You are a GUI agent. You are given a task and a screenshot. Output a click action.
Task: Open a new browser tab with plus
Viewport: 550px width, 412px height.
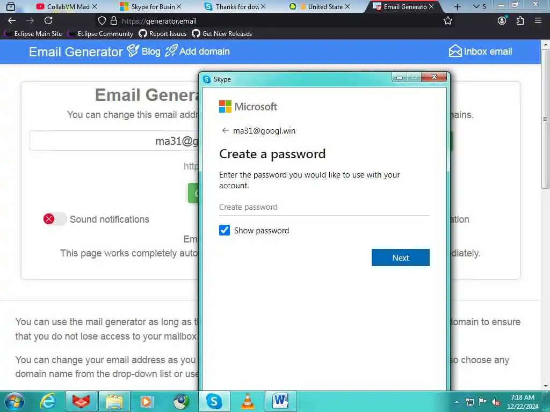pos(457,6)
